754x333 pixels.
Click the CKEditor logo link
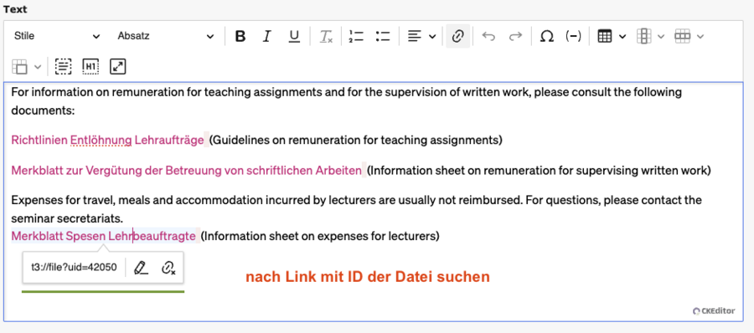(x=714, y=311)
